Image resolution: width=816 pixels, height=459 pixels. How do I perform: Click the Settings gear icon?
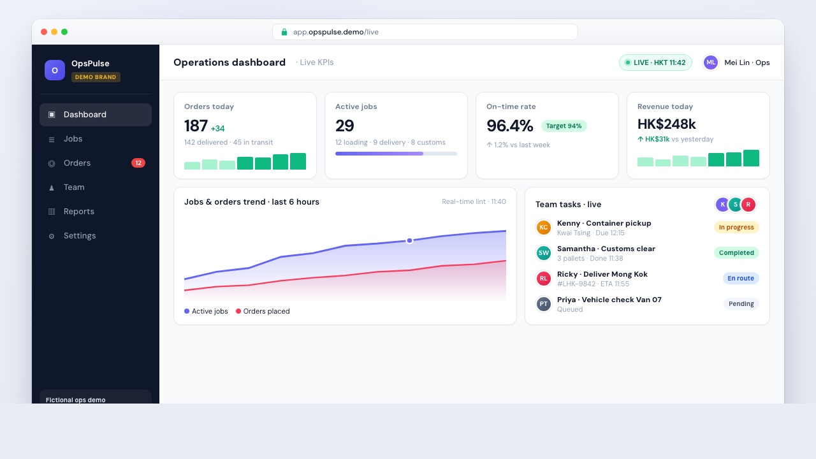(52, 236)
